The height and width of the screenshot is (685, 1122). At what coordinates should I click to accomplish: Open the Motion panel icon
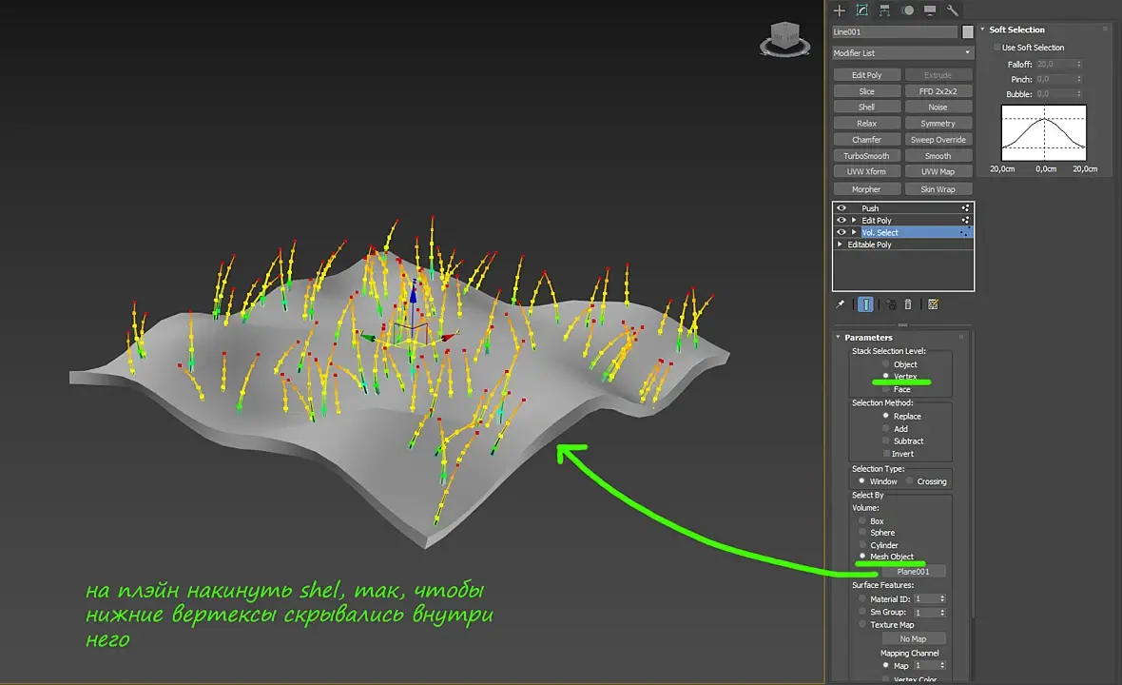tap(908, 10)
